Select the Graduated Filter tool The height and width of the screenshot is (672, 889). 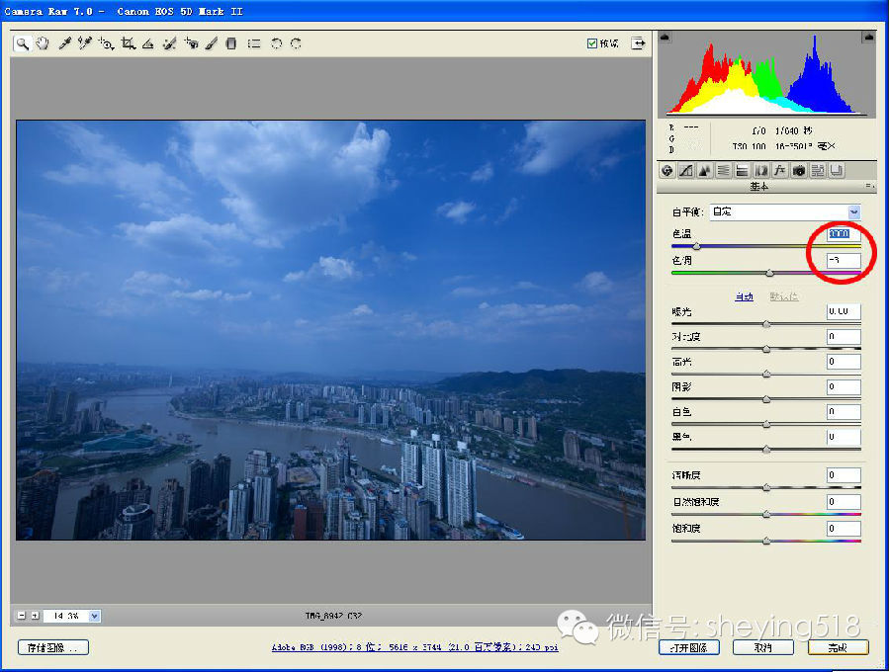(x=230, y=43)
